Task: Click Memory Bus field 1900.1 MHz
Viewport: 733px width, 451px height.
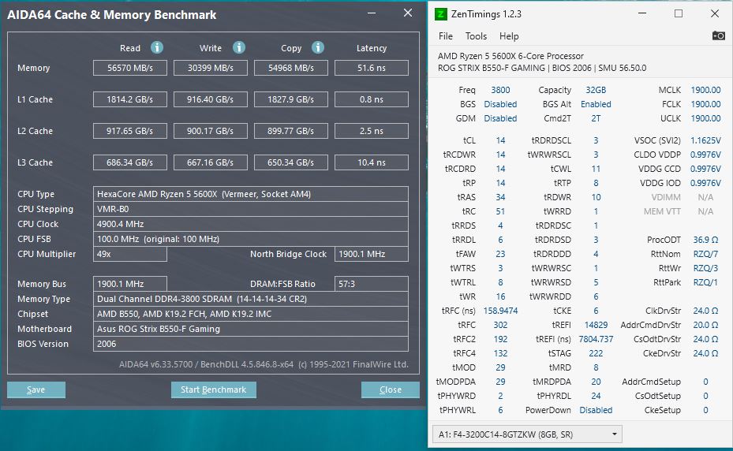Action: pyautogui.click(x=130, y=284)
